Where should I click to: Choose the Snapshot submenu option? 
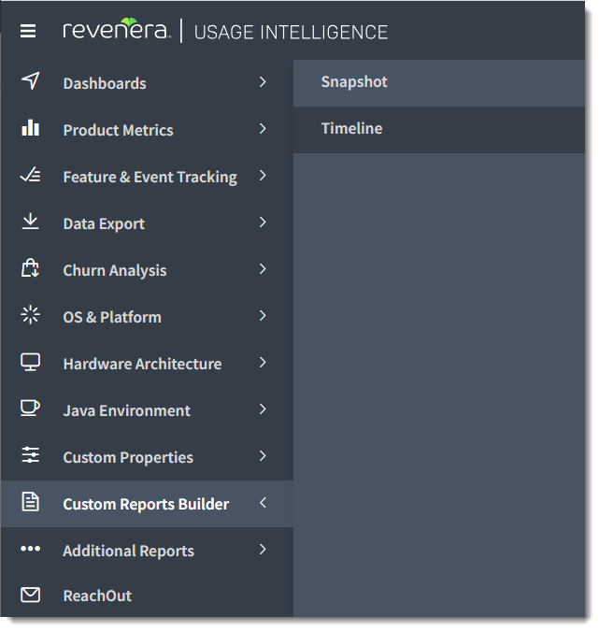(x=439, y=83)
